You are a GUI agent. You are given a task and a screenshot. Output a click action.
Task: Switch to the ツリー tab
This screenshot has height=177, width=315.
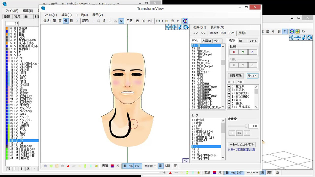pyautogui.click(x=217, y=41)
